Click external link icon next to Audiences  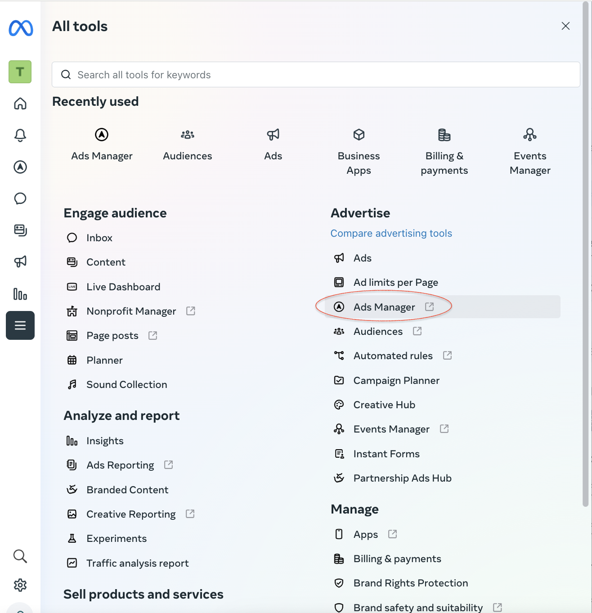click(x=417, y=331)
